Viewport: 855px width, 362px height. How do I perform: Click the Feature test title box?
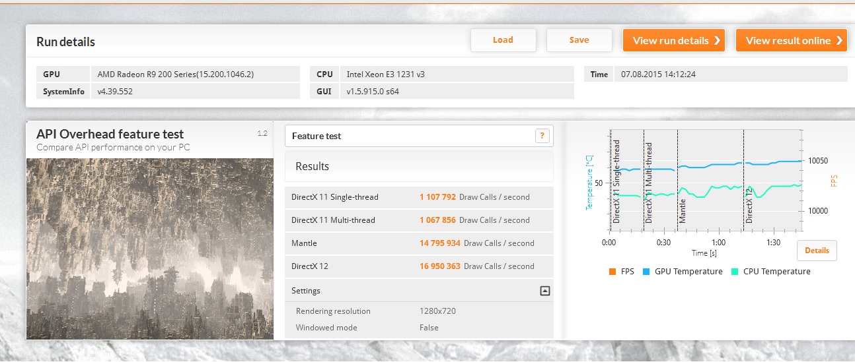tap(419, 136)
